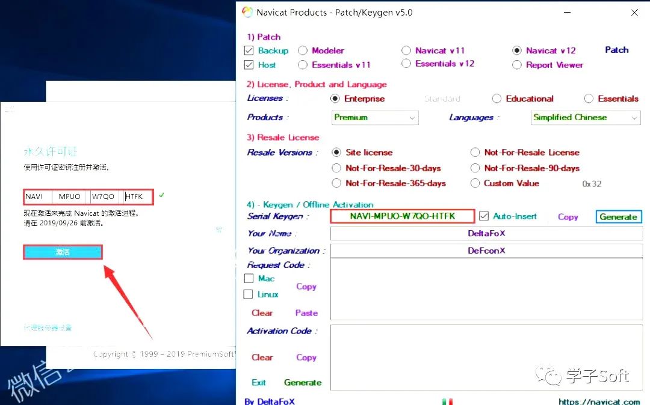Paste into the Request Code
Image resolution: width=650 pixels, height=405 pixels.
pos(306,312)
